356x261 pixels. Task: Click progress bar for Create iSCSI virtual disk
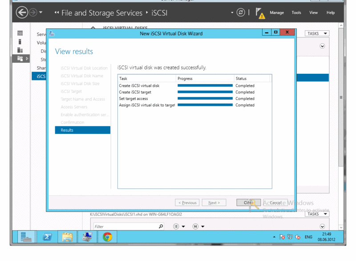pos(205,85)
